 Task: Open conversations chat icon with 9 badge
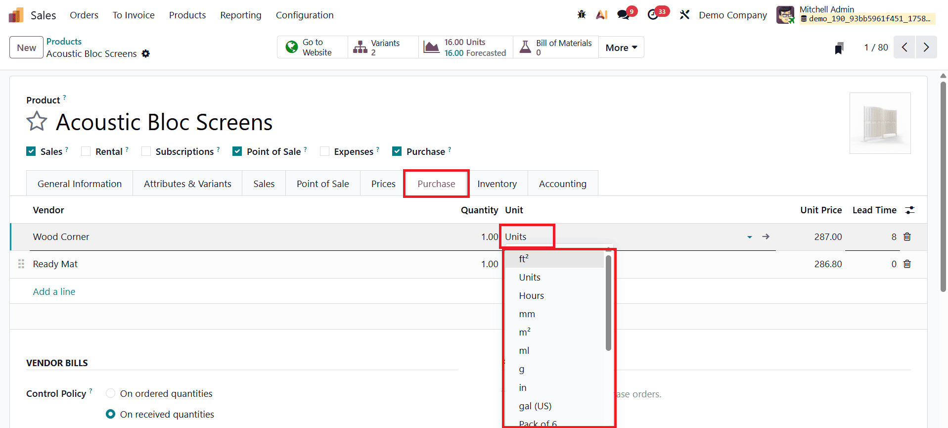[623, 15]
